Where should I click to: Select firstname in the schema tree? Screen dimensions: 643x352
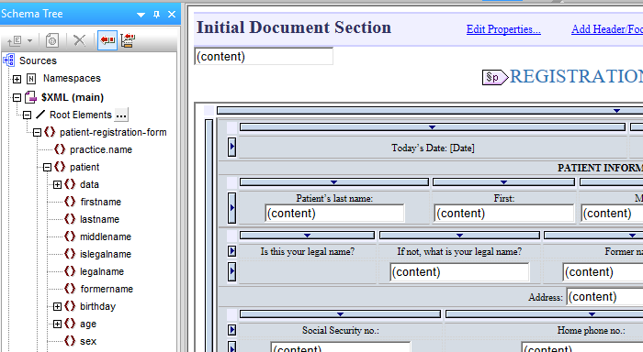click(x=100, y=202)
